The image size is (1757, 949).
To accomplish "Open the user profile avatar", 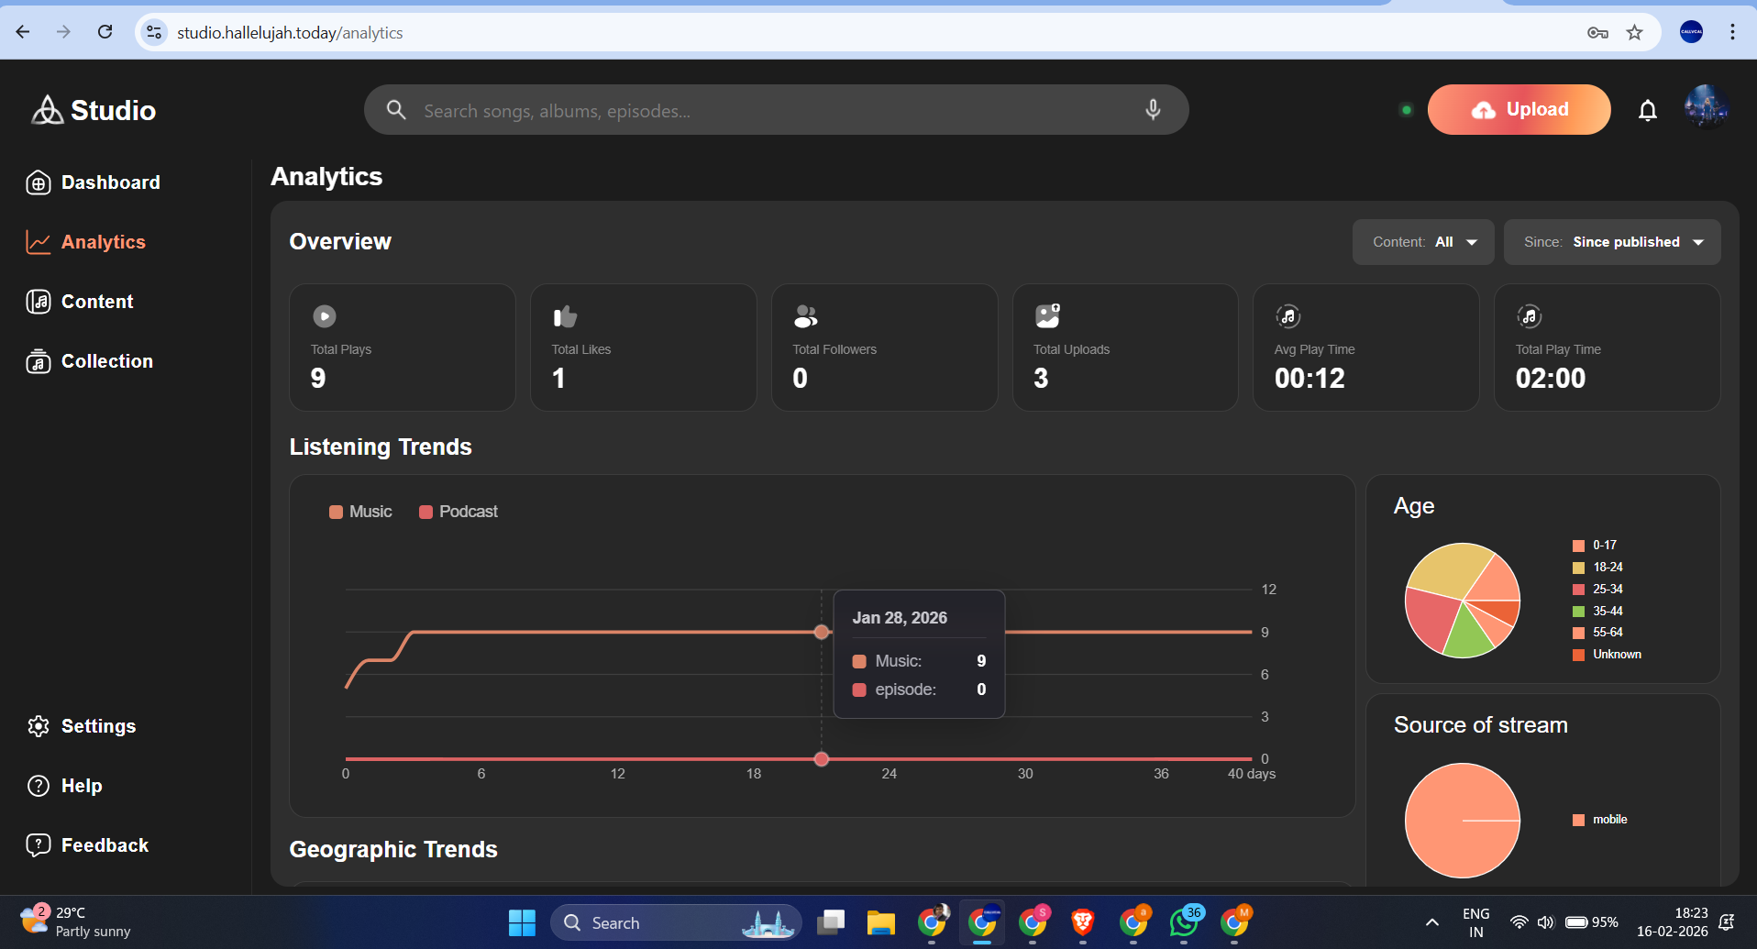I will point(1705,108).
